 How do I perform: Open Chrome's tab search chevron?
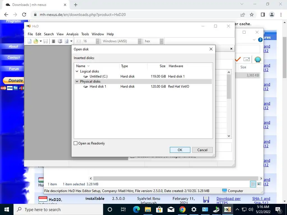click(242, 4)
